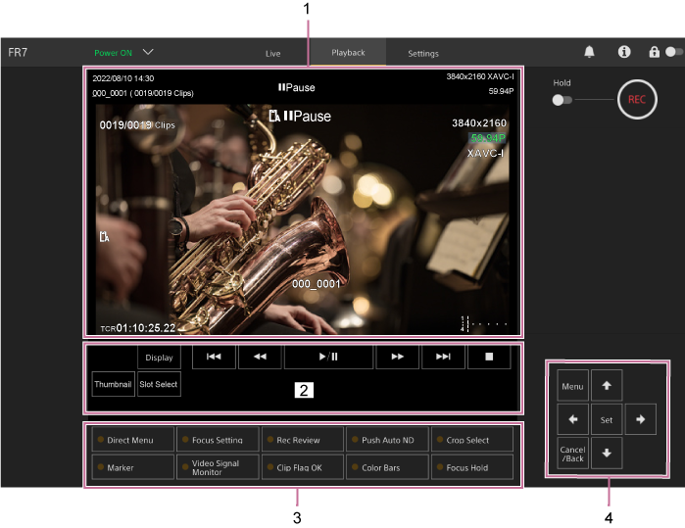Open the Settings tab
Image resolution: width=685 pixels, height=528 pixels.
[423, 53]
